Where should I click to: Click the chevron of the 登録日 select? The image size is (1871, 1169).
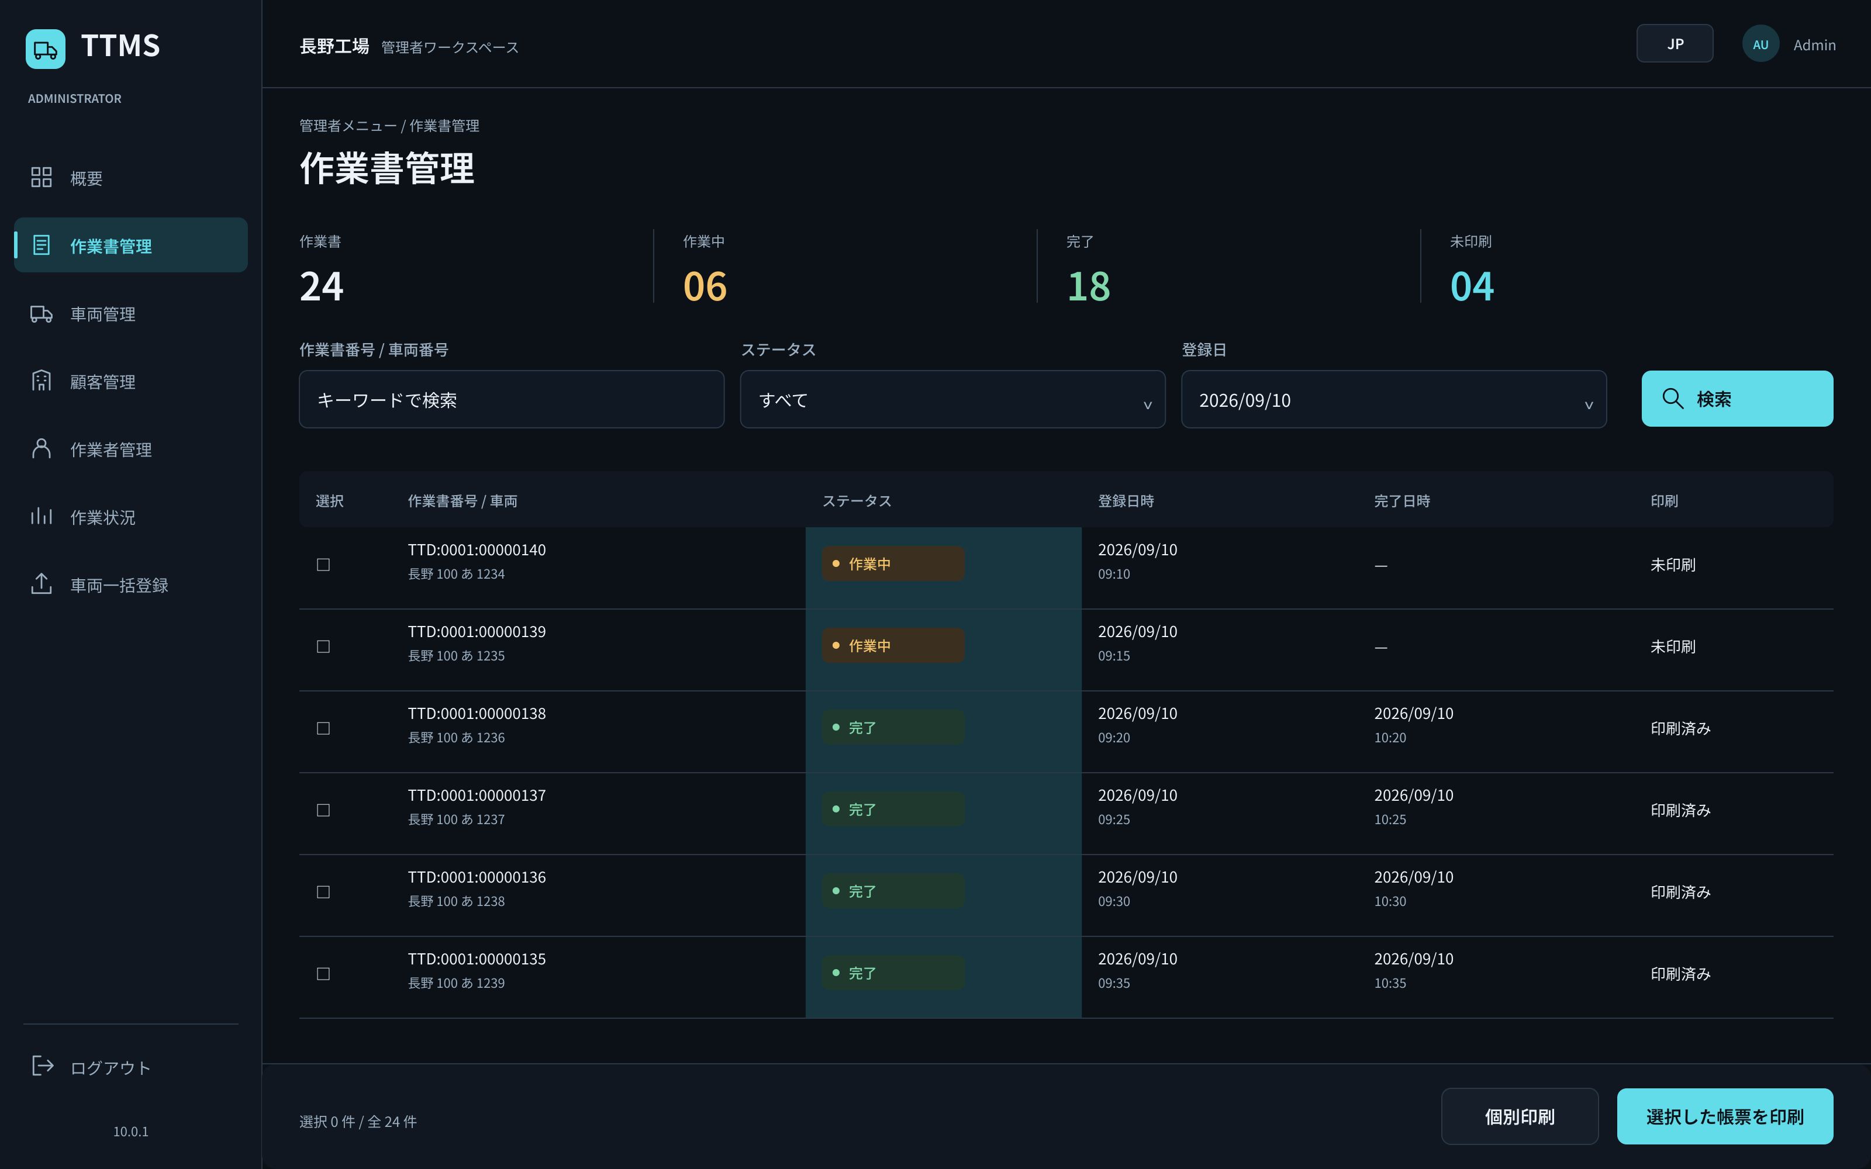click(1589, 405)
